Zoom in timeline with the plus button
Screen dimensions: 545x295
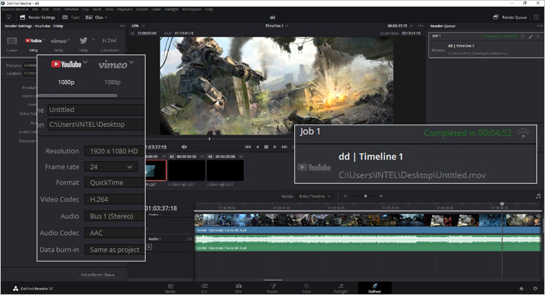click(381, 196)
